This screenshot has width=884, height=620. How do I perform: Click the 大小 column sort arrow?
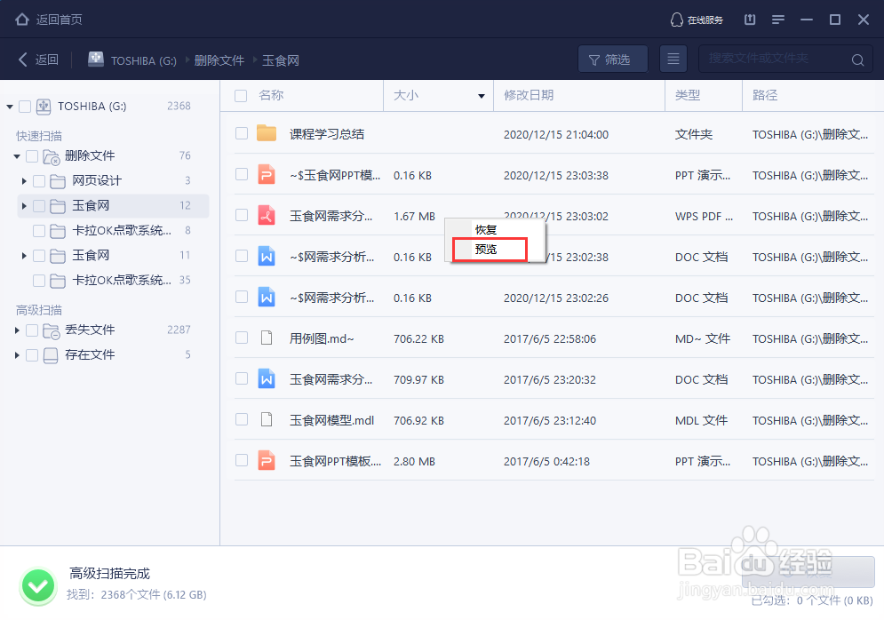click(482, 96)
